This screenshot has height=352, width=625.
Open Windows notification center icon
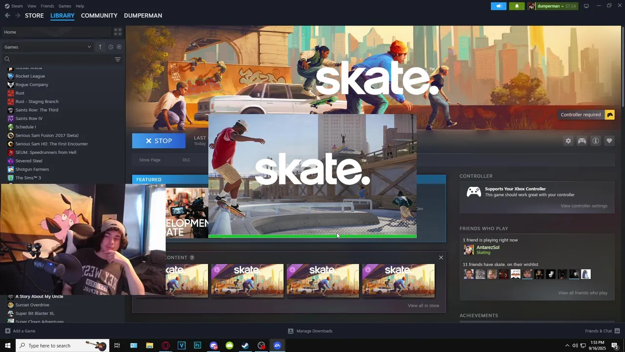(x=615, y=346)
